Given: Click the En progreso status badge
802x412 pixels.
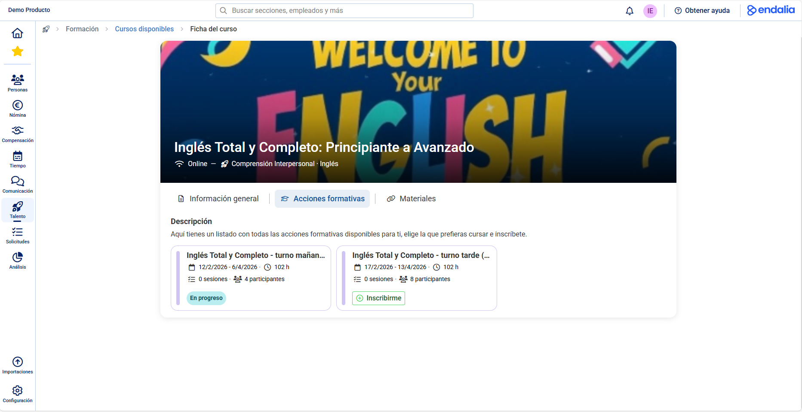Looking at the screenshot, I should (x=206, y=298).
